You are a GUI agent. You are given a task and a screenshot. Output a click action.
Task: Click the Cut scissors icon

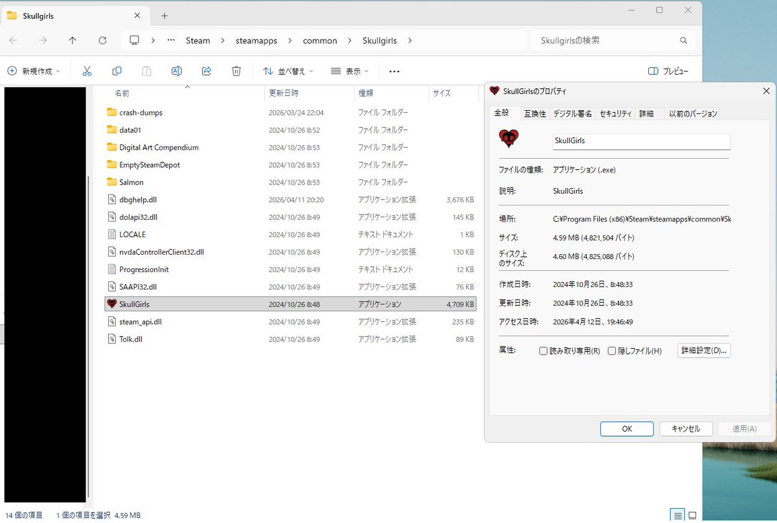point(87,71)
